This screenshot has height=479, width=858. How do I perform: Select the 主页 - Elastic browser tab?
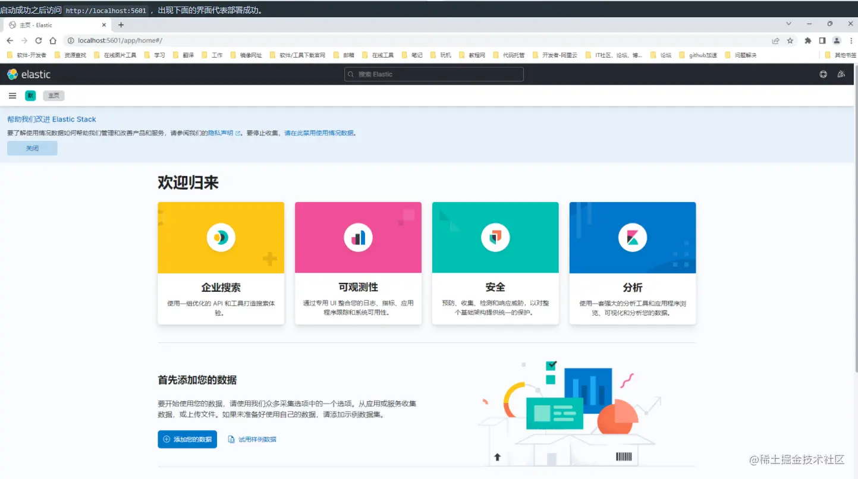[x=58, y=25]
